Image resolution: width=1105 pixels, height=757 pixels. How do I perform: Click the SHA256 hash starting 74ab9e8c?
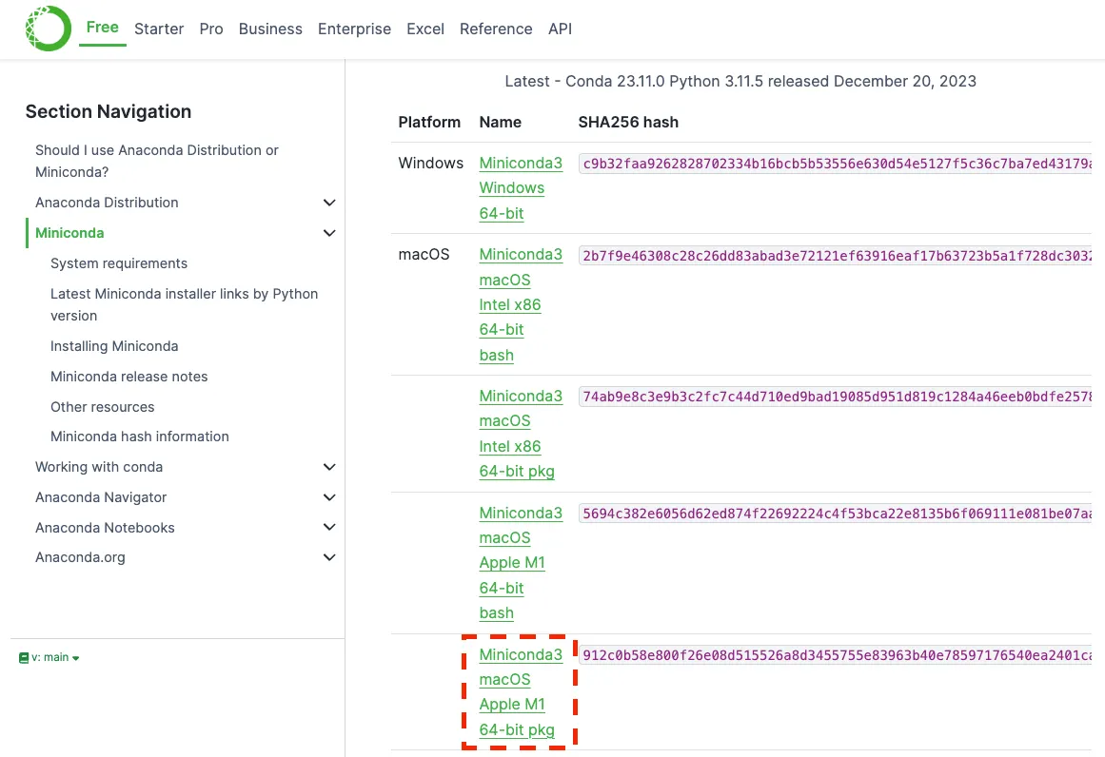835,397
